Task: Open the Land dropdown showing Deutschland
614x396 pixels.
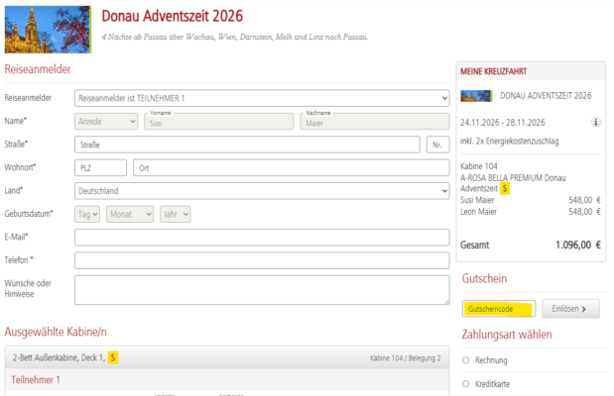Action: coord(262,191)
